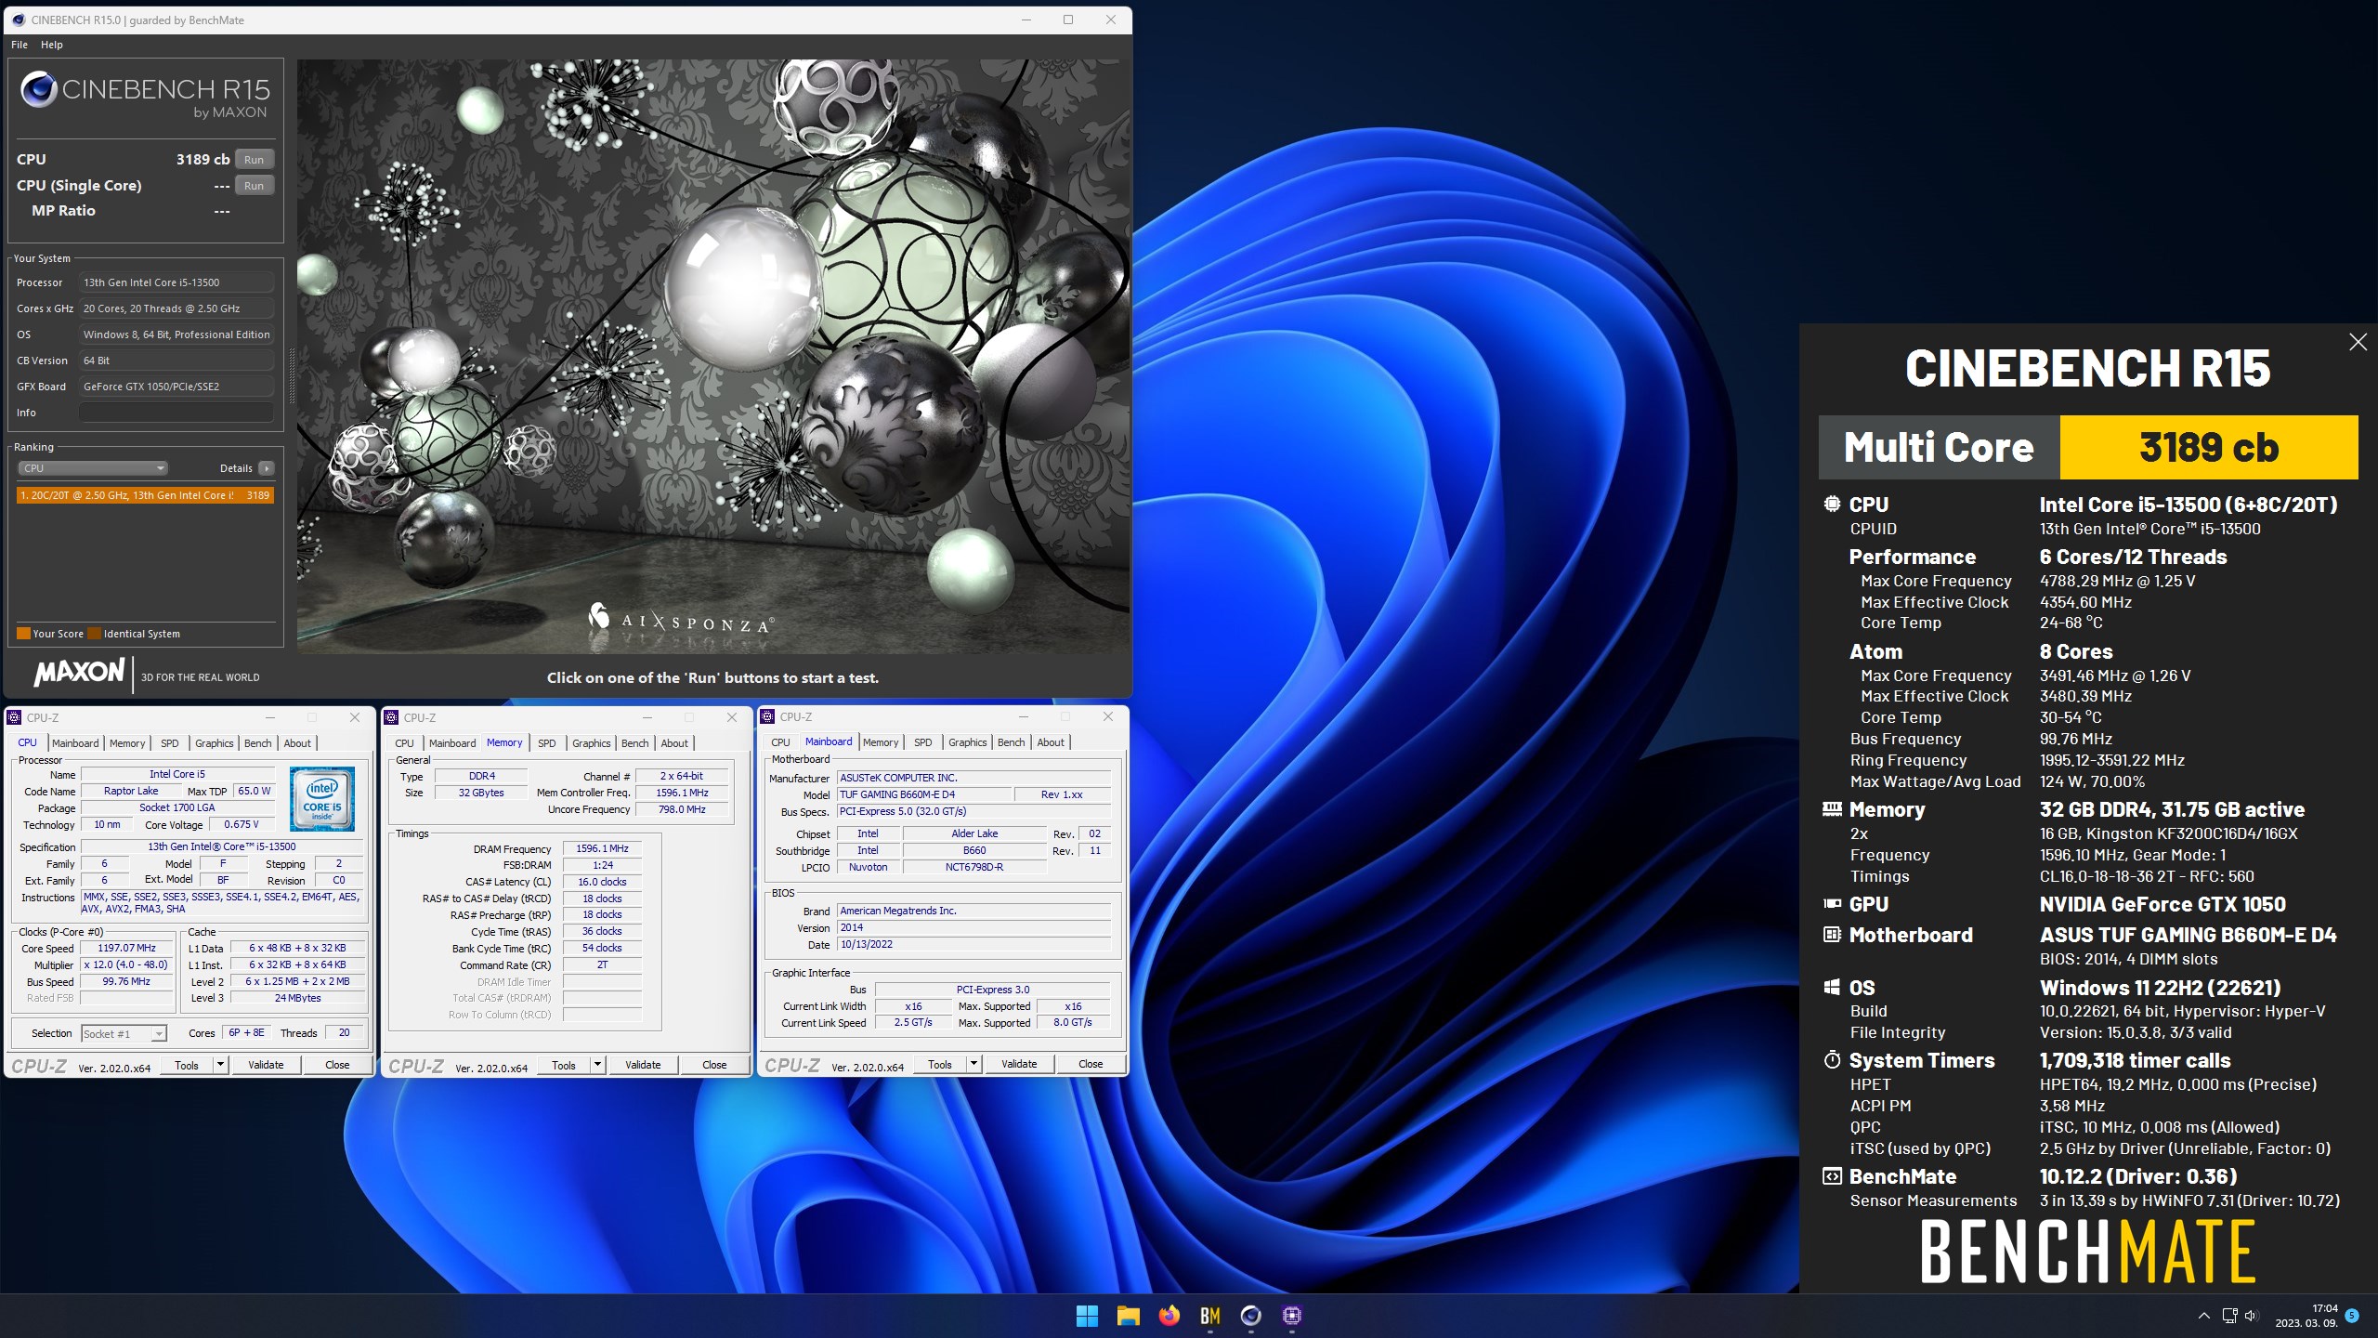
Task: Click Close button in Mainboard CPU-Z window
Action: (x=1091, y=1064)
